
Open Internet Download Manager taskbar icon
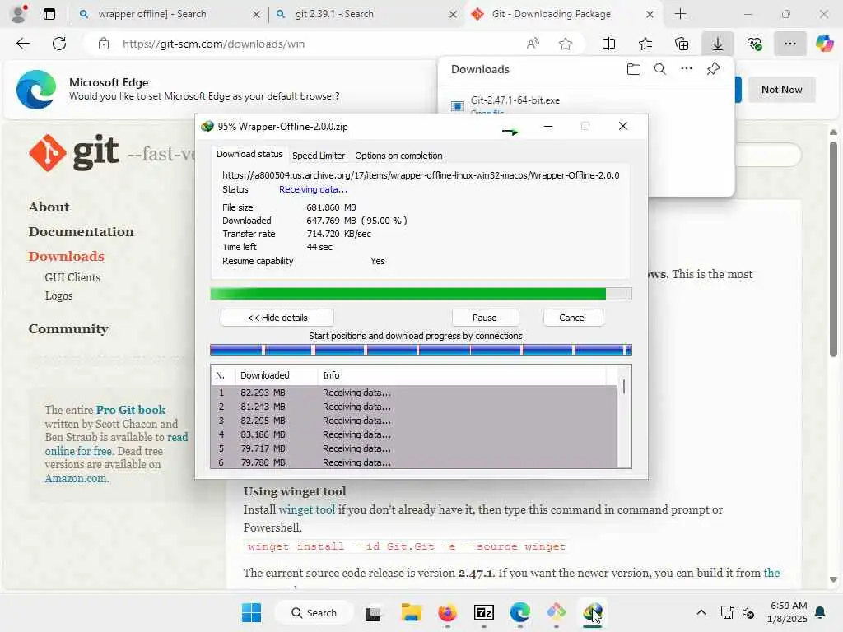(593, 612)
